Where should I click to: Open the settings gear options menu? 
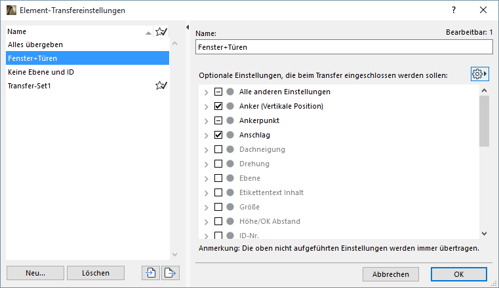(x=480, y=75)
